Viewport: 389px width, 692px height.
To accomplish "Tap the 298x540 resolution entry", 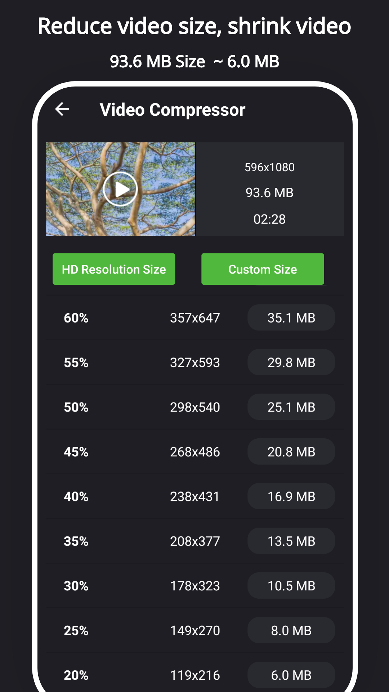I will click(195, 407).
